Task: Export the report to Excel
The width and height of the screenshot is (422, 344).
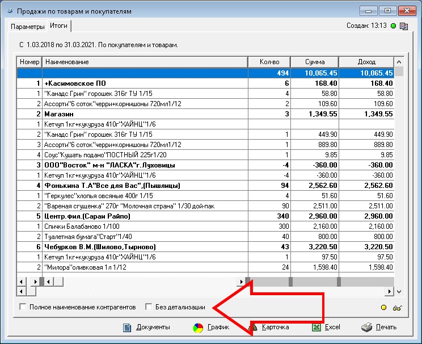Action: 317,327
